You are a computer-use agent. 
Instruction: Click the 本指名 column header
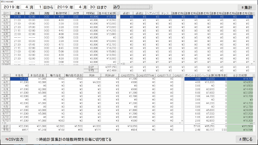(19, 75)
